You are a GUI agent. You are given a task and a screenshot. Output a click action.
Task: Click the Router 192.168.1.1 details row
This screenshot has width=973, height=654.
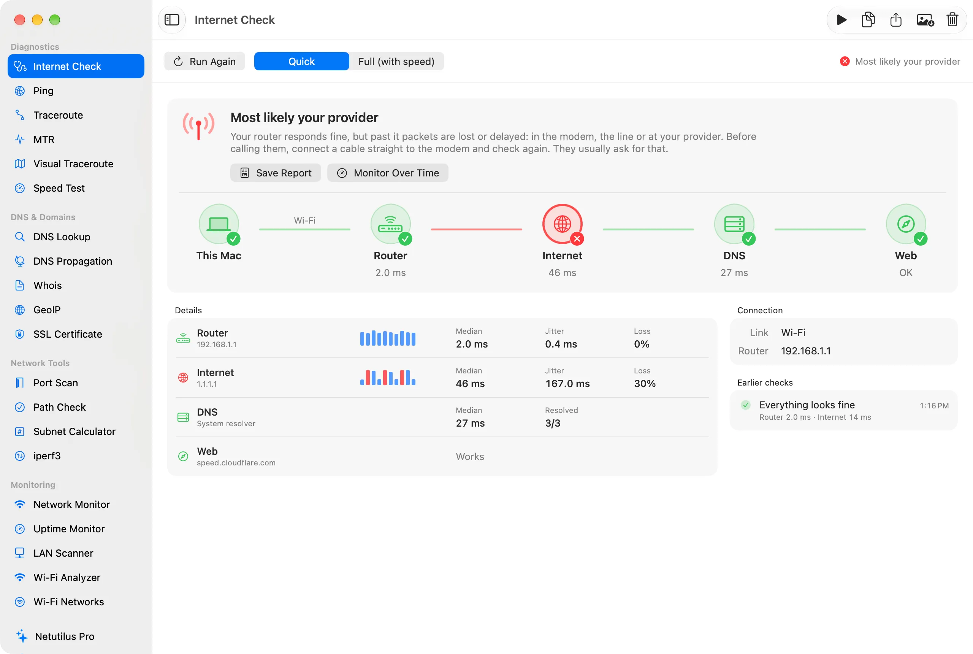click(x=442, y=338)
